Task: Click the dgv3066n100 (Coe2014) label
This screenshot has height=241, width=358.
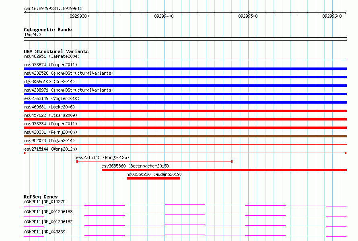Action: point(49,82)
